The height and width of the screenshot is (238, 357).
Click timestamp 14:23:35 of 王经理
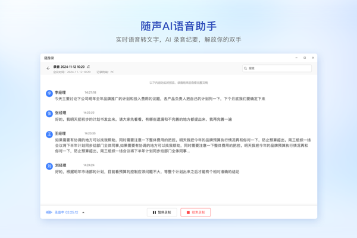click(90, 133)
